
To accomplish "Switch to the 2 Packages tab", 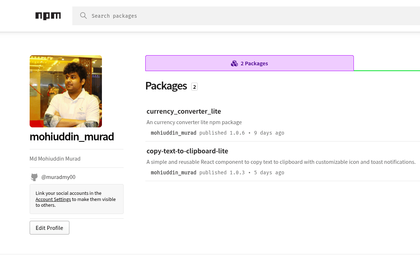I will tap(249, 63).
